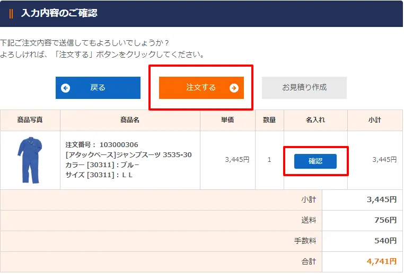The image size is (404, 274).
Task: Click the 商品写真 column header
Action: 30,120
